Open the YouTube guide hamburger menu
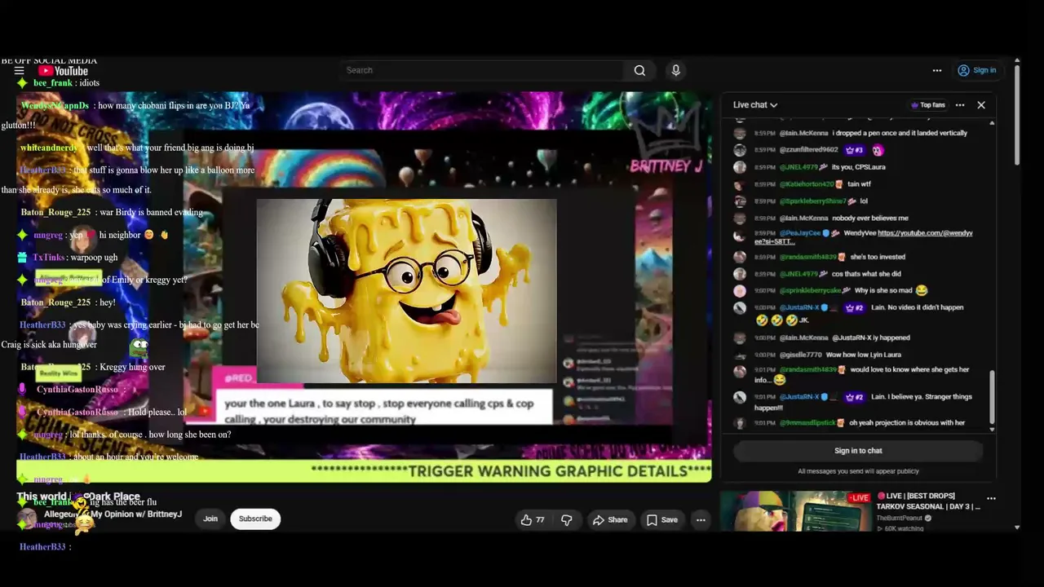1044x587 pixels. [19, 71]
